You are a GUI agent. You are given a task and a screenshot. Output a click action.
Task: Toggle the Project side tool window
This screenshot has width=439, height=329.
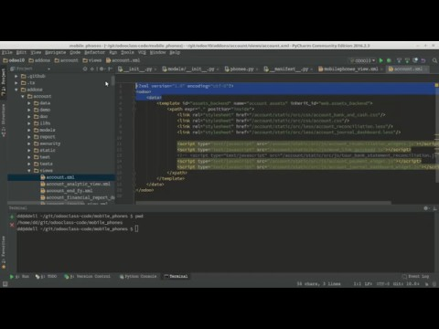click(4, 82)
